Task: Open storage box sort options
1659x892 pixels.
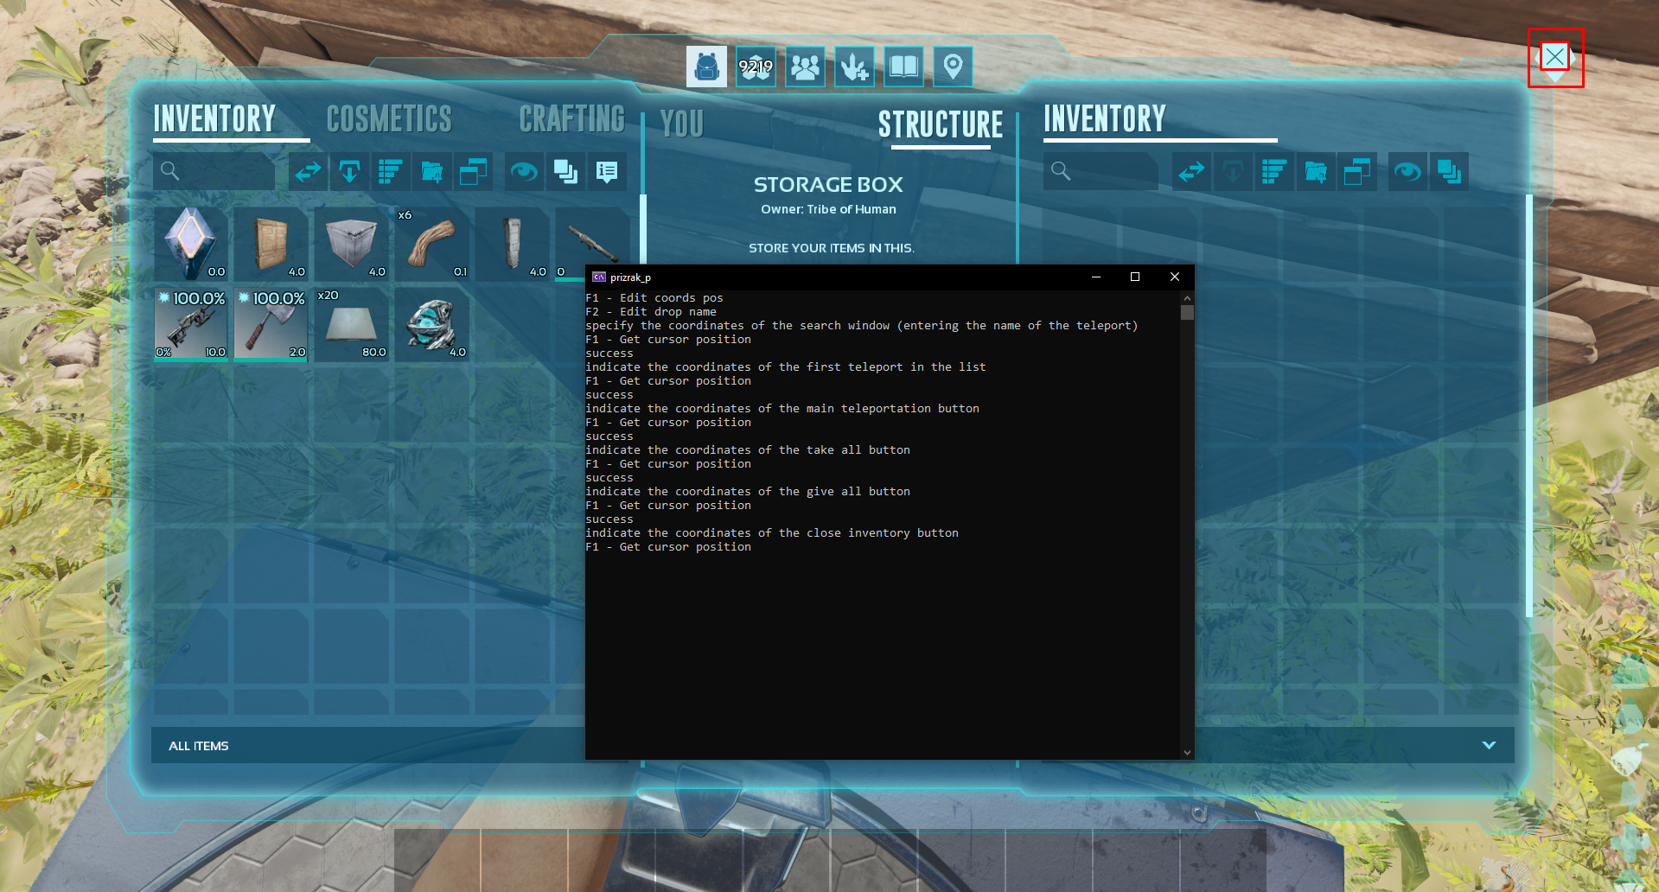Action: pos(1274,172)
